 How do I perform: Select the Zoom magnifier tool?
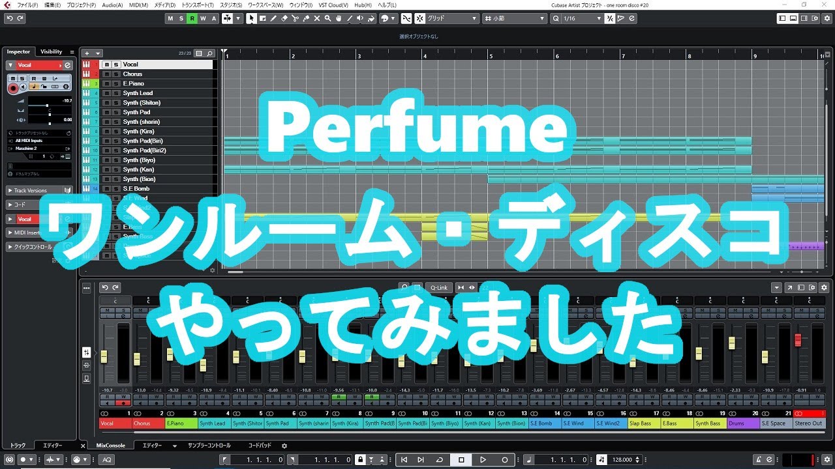tap(328, 18)
